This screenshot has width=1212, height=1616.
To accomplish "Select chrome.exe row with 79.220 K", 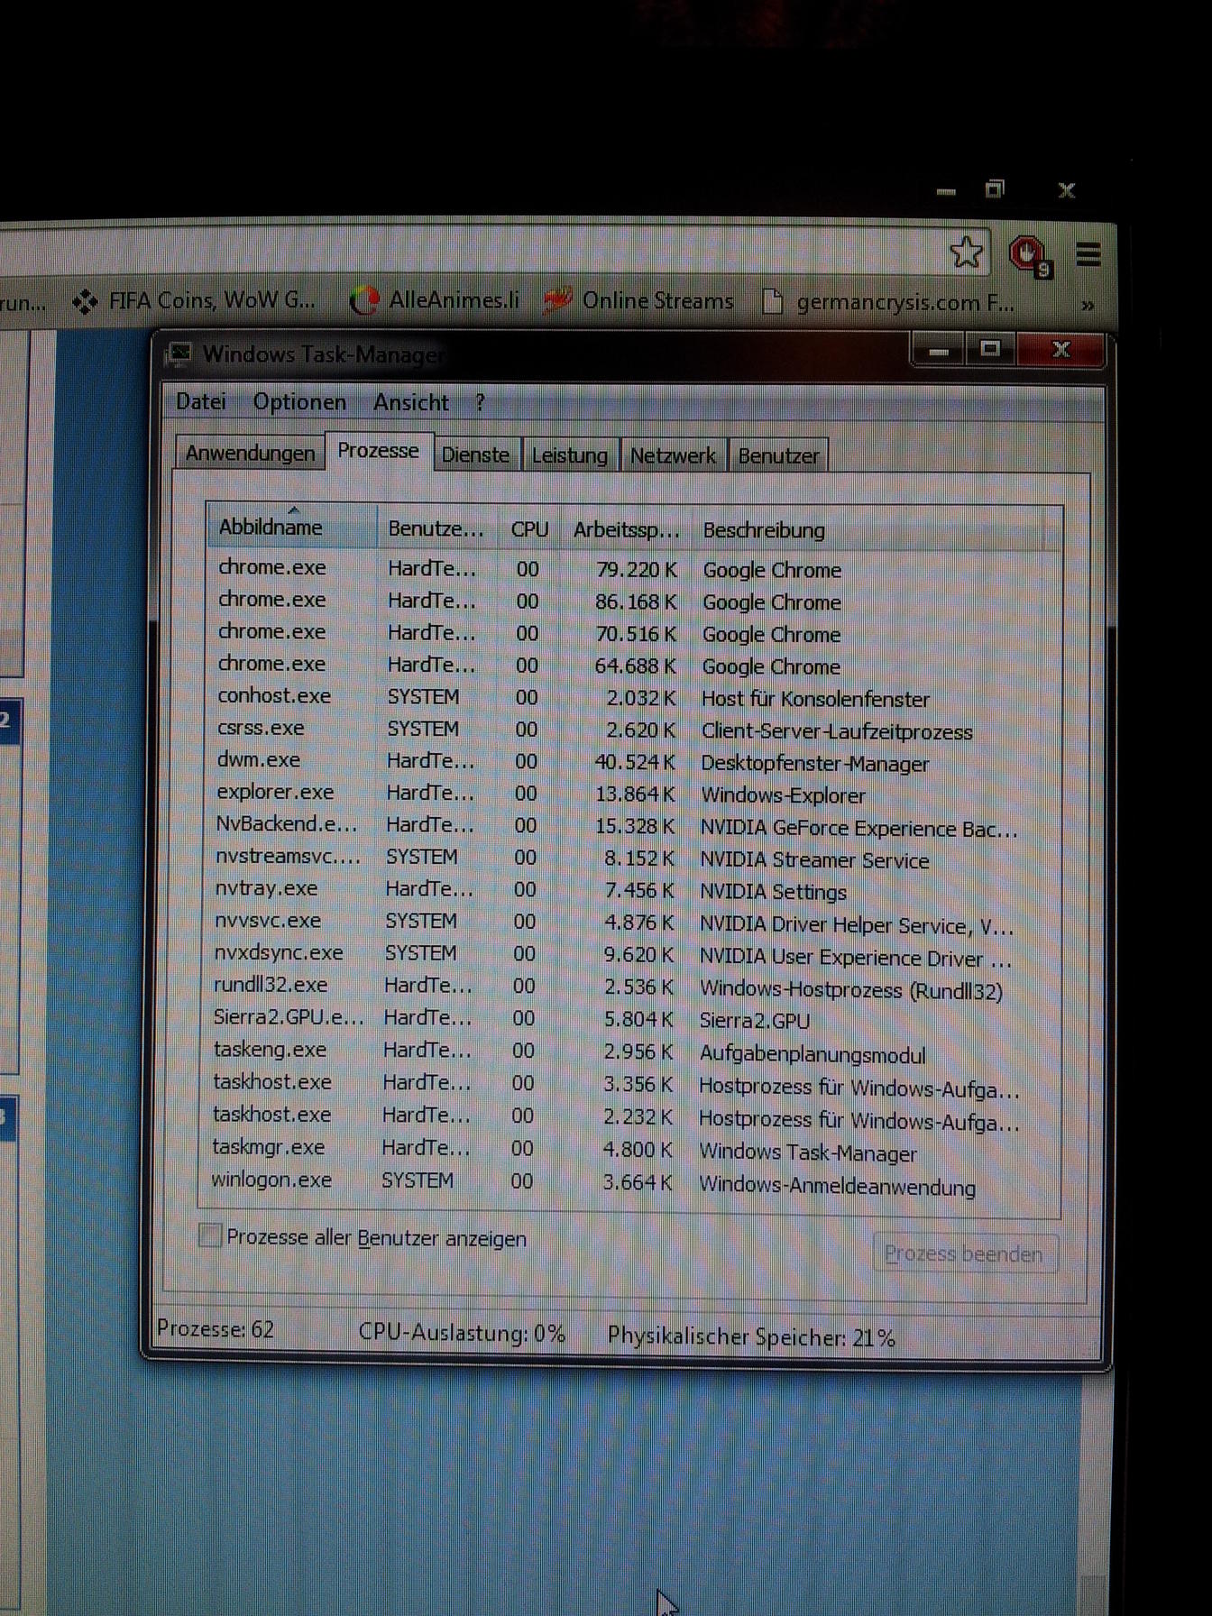I will (x=631, y=569).
